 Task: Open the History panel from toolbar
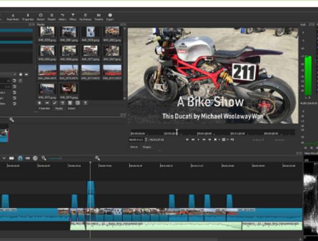pos(63,17)
